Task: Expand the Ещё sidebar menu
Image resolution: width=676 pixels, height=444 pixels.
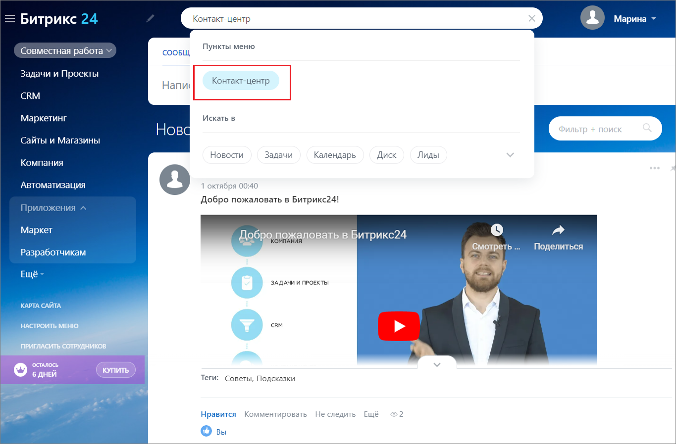Action: 32,274
